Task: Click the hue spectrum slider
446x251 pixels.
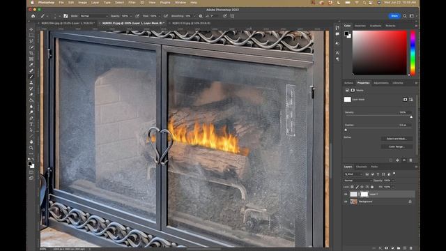Action: (x=413, y=53)
